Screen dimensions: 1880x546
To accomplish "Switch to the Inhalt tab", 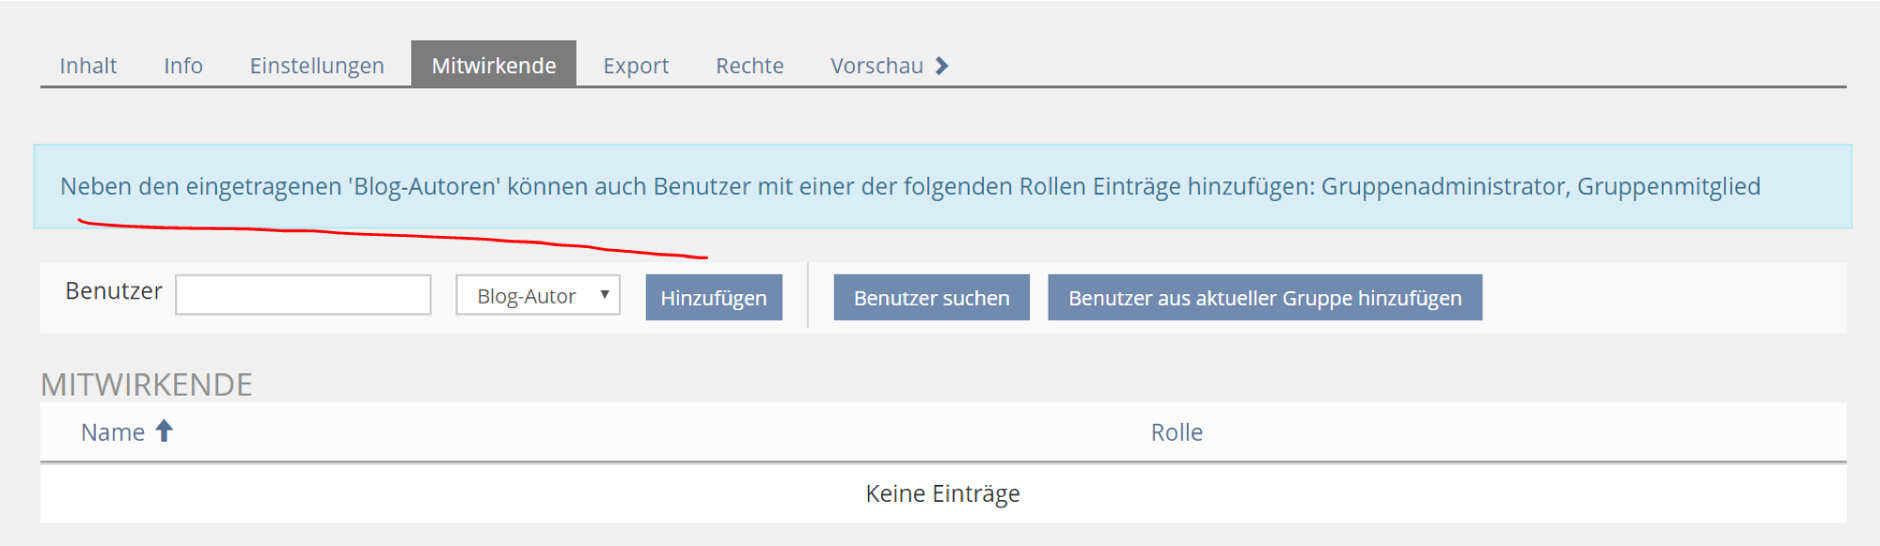I will 88,66.
